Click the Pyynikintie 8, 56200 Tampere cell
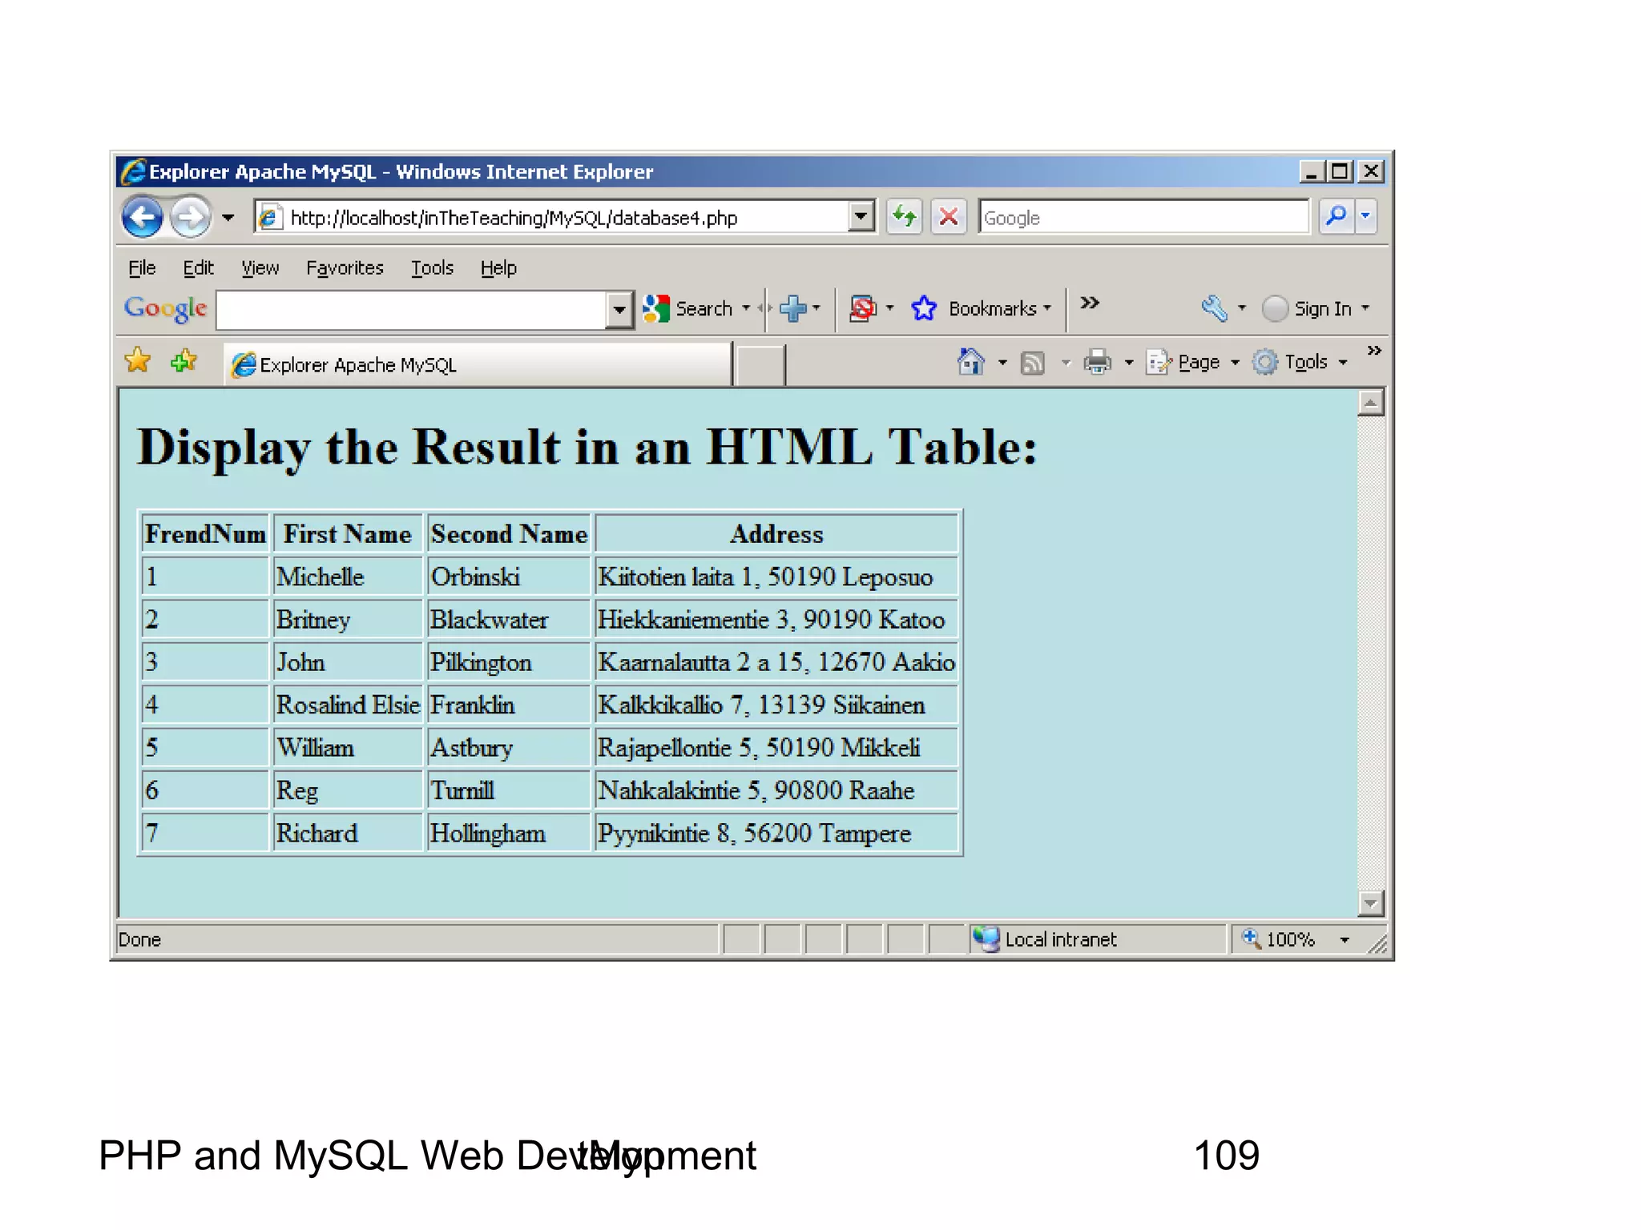The height and width of the screenshot is (1230, 1641). (776, 833)
